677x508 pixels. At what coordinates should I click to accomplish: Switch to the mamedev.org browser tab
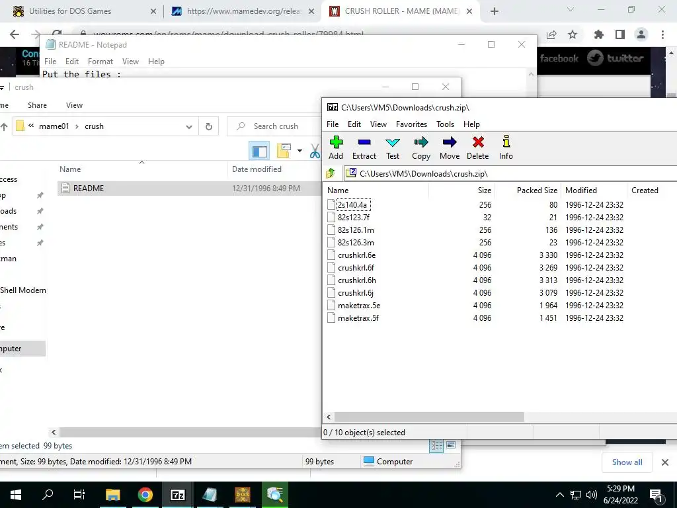(x=243, y=11)
